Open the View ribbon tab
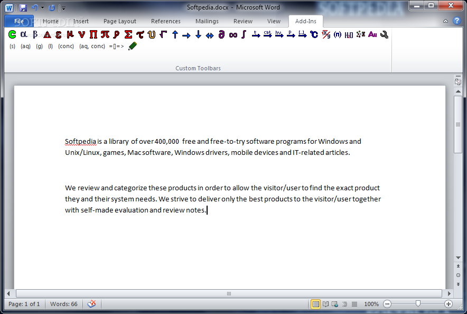 [x=274, y=21]
